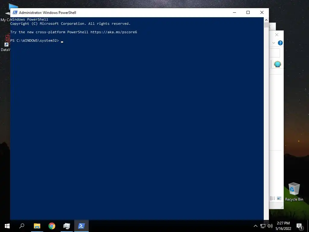Click the Copyright (C) Microsoft Corporation line
Viewport: 309px width, 232px height.
[x=70, y=24]
